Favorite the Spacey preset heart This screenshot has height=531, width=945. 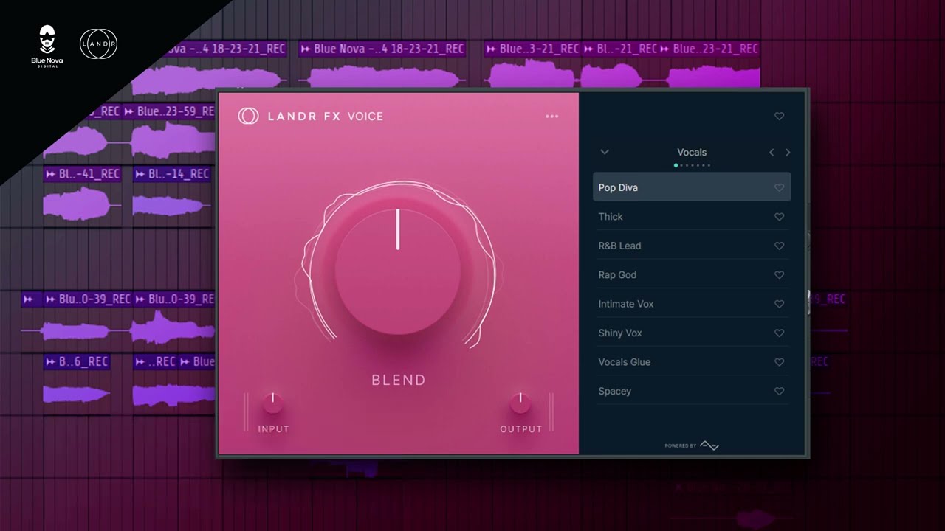[x=779, y=392]
